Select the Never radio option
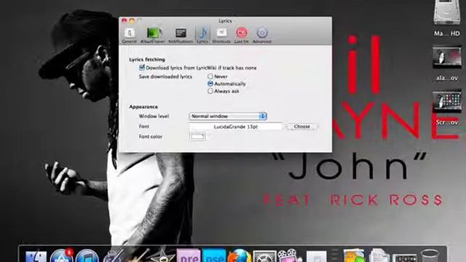Viewport: 466px width, 262px height. [x=210, y=76]
